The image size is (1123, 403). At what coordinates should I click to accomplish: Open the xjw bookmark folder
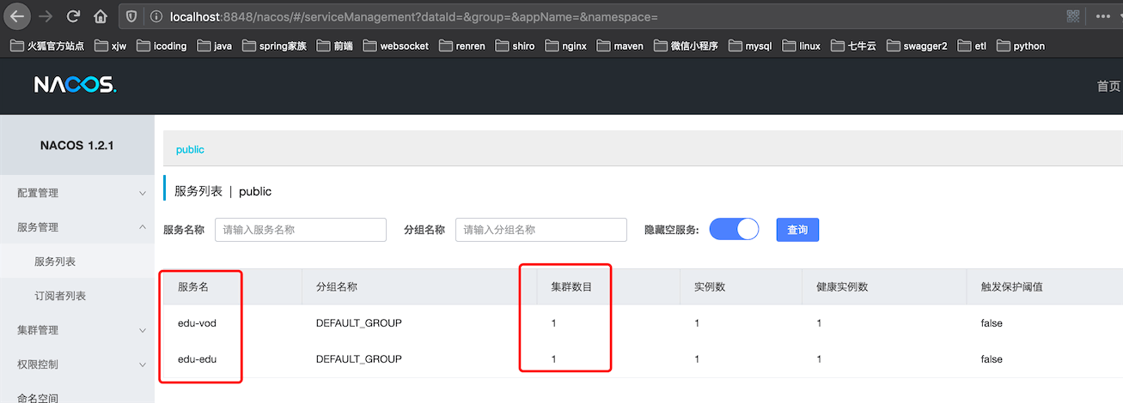tap(111, 46)
